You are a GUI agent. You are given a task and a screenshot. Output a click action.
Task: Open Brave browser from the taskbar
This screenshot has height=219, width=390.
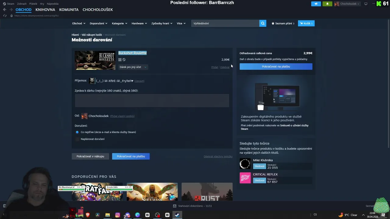click(x=88, y=215)
